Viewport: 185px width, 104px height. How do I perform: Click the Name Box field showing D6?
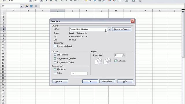click(x=10, y=6)
